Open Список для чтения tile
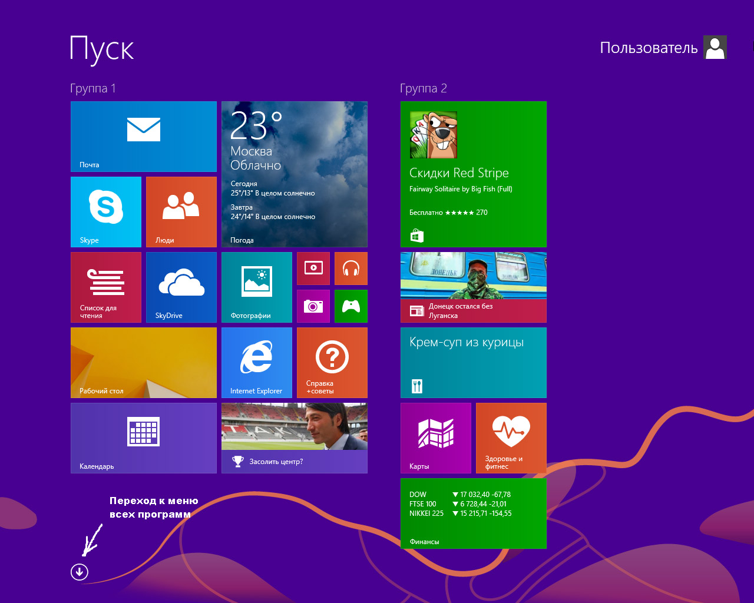 106,287
